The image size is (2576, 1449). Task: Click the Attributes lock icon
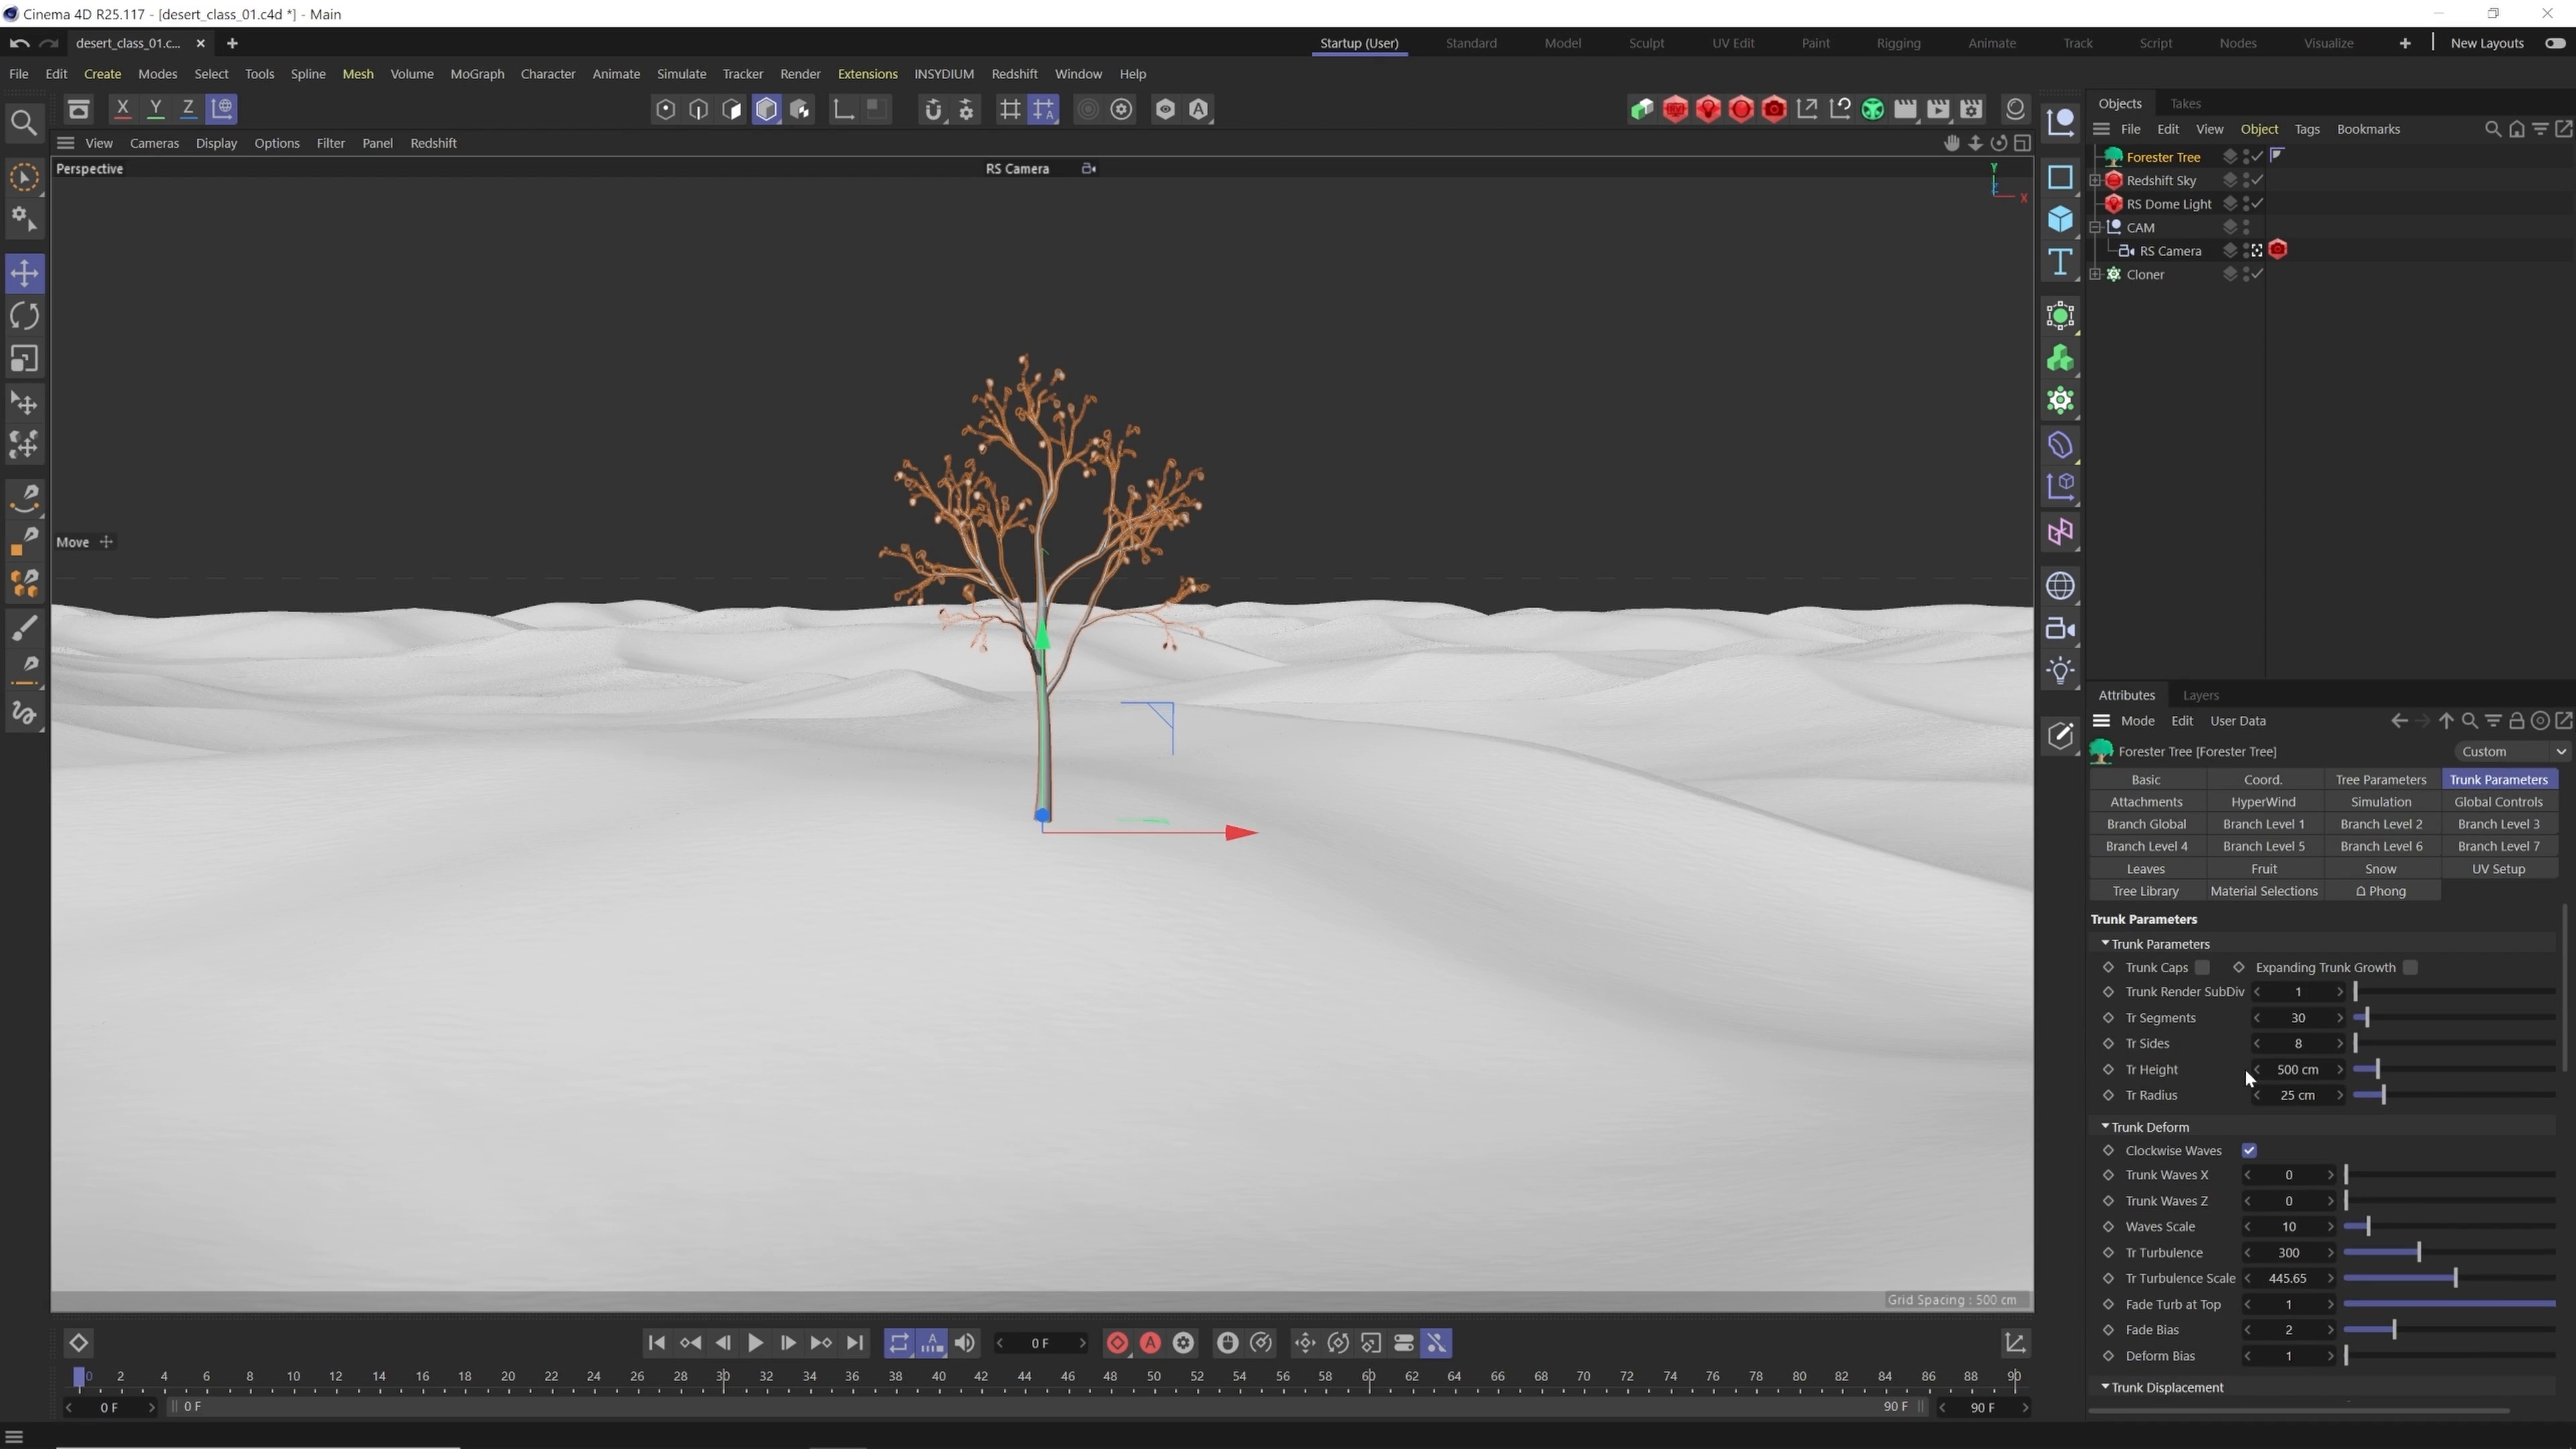coord(2516,721)
